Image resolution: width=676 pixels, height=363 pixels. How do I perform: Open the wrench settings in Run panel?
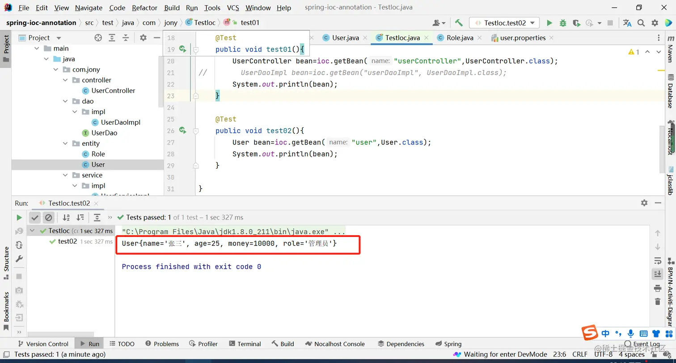point(19,259)
